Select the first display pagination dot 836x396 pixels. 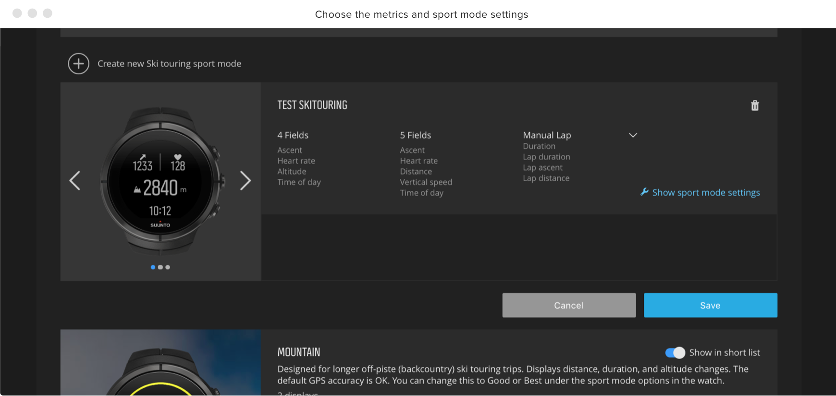coord(153,267)
